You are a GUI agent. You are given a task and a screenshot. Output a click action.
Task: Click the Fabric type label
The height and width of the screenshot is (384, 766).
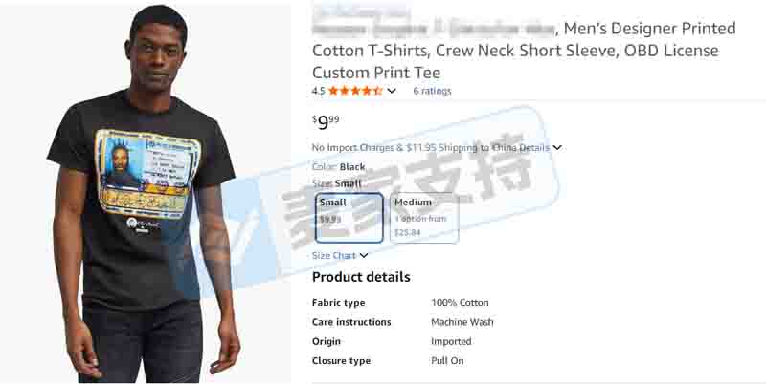tap(338, 303)
